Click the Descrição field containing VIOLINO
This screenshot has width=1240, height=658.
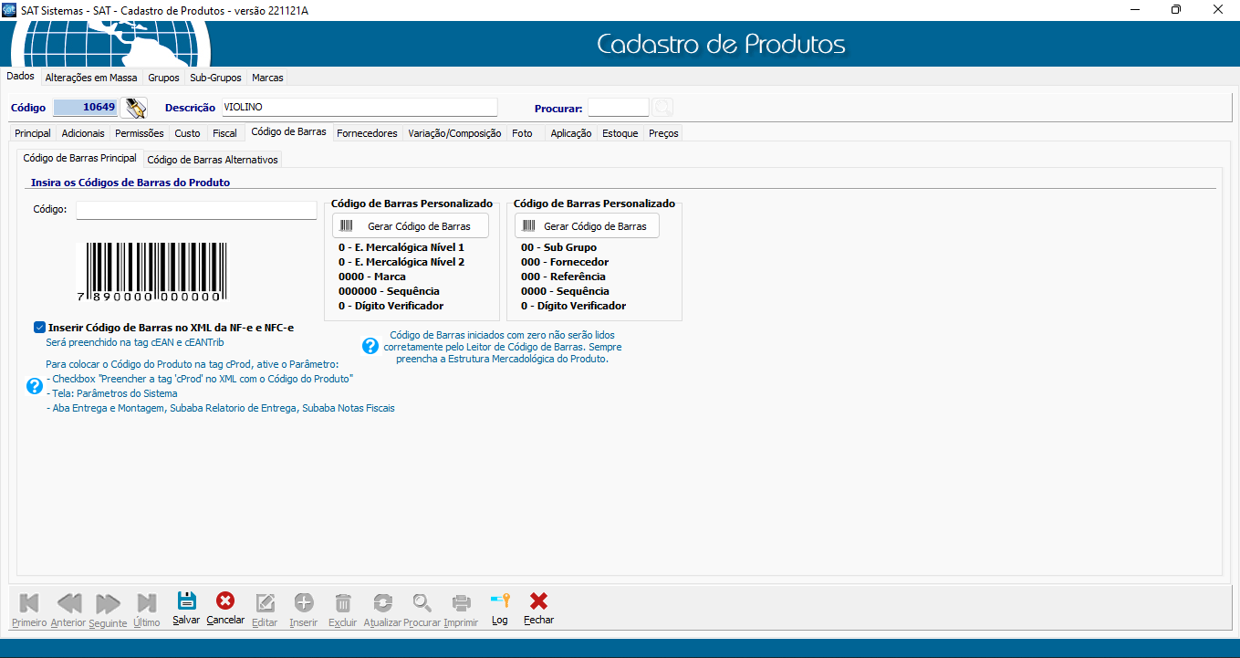[x=359, y=108]
